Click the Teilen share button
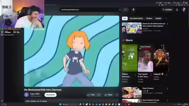This screenshot has height=106, width=189. tap(108, 95)
